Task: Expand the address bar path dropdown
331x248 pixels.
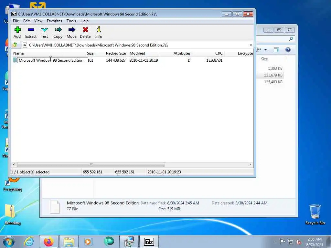Action: (251, 45)
